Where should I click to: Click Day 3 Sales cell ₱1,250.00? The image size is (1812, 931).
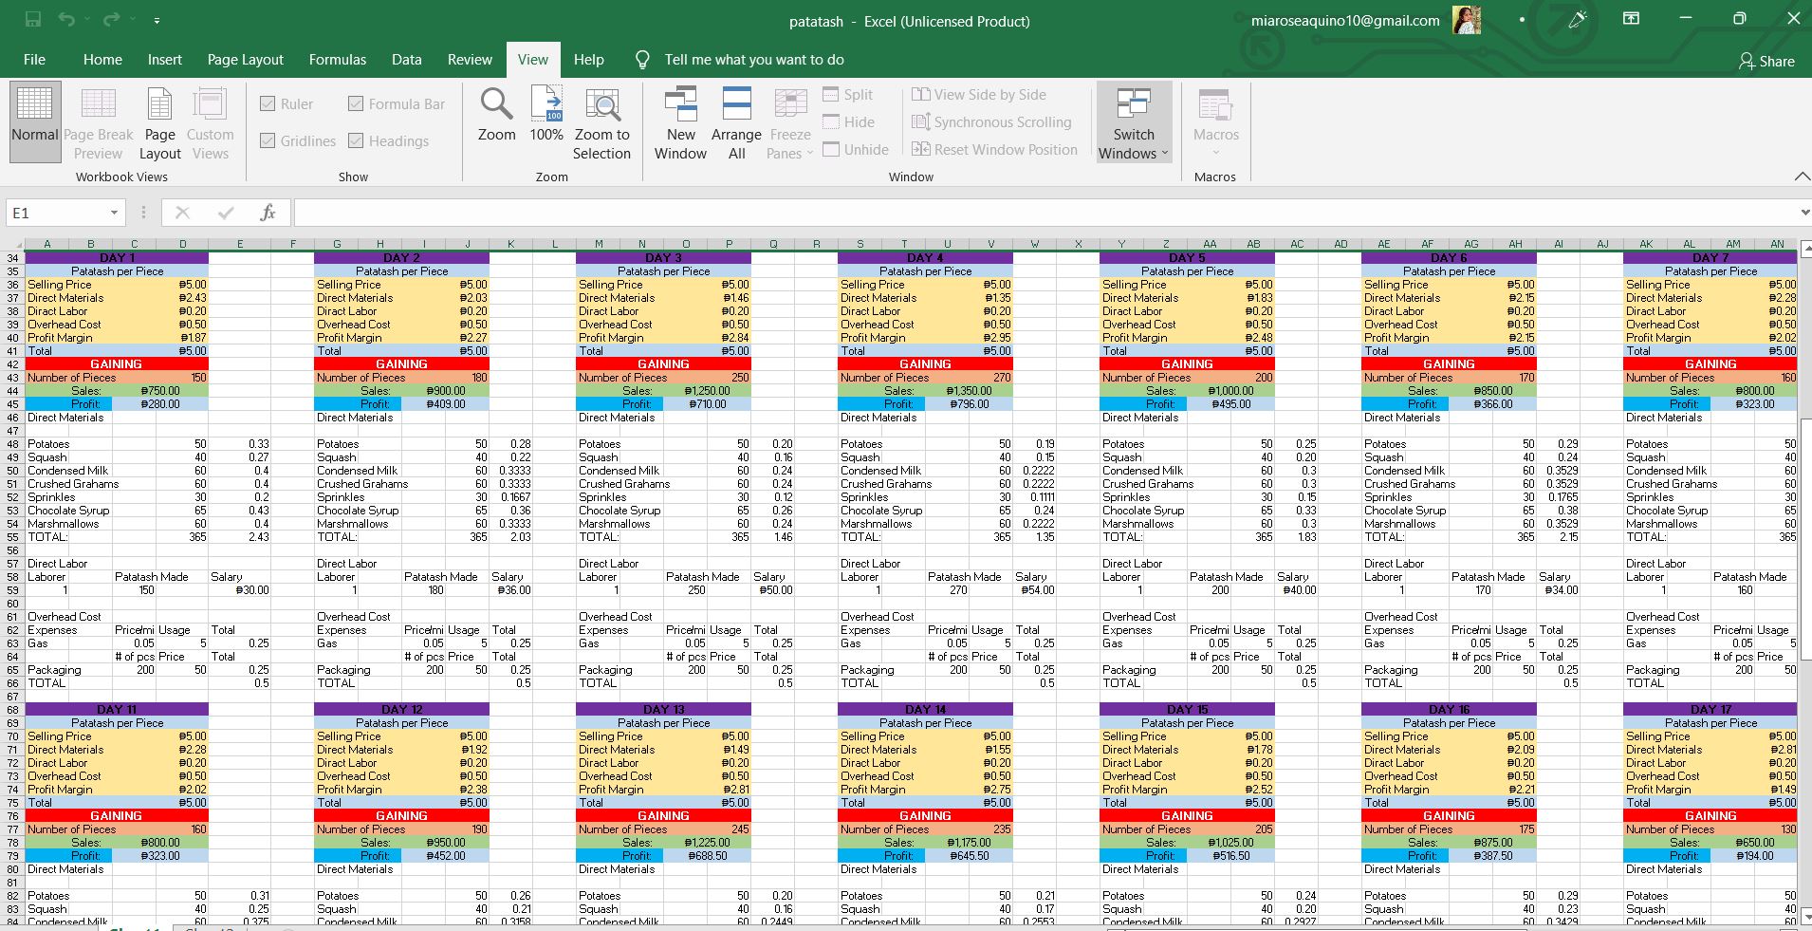(708, 391)
